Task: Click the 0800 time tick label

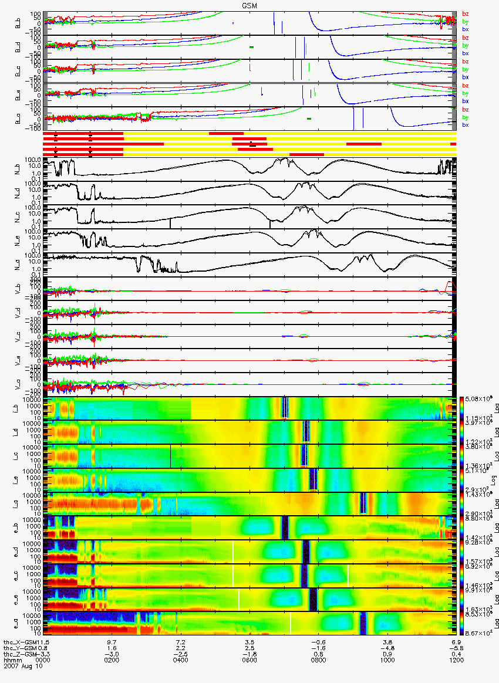Action: point(318,660)
